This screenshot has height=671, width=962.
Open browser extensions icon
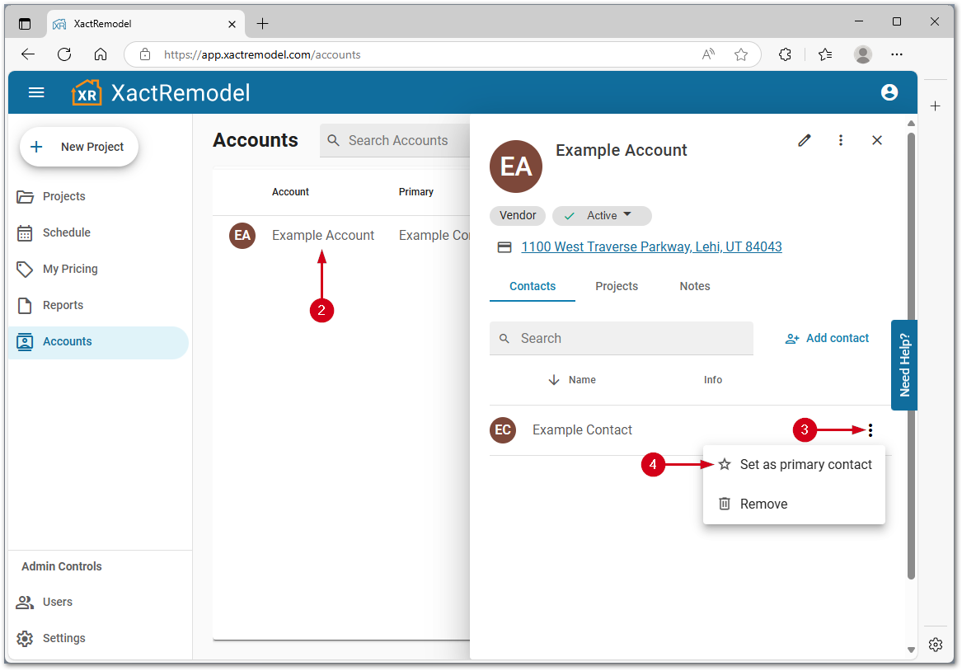(786, 54)
